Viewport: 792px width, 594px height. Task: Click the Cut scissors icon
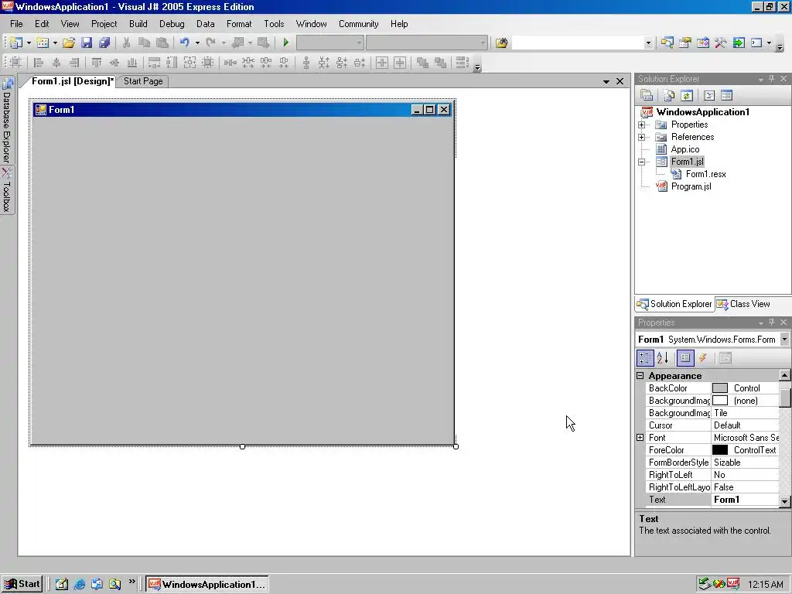126,43
